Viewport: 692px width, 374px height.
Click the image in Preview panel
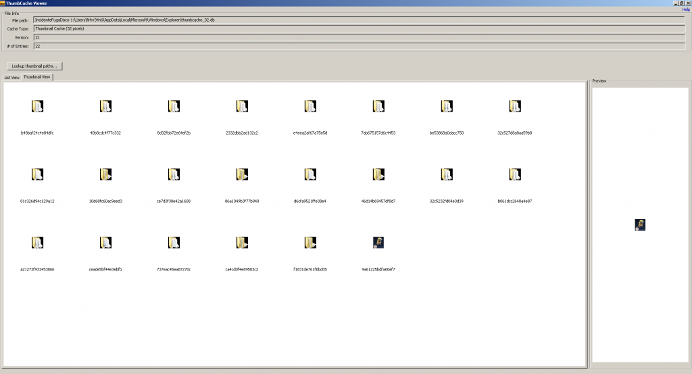point(640,225)
